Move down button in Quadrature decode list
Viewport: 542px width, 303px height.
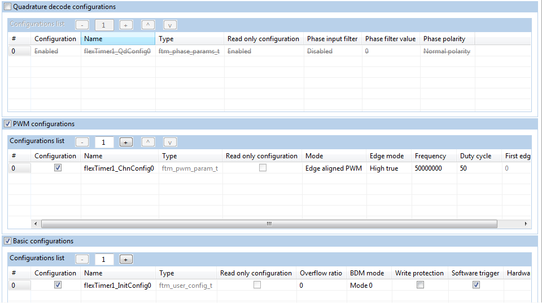click(x=170, y=25)
